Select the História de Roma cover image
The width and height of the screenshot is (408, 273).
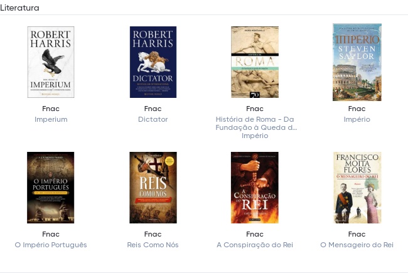pyautogui.click(x=255, y=62)
